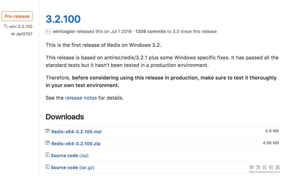Download Redis-x64-3.2.100.msi

pyautogui.click(x=76, y=132)
